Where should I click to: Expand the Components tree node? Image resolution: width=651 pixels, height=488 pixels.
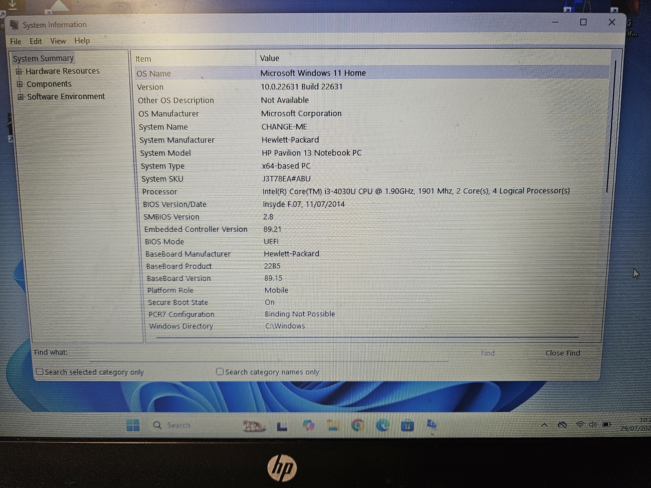(20, 84)
